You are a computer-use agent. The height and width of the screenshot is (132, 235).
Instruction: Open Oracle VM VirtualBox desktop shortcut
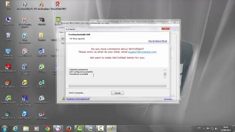25,69
